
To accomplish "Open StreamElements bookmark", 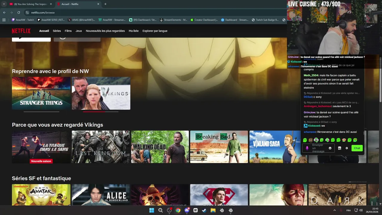I will click(x=173, y=20).
